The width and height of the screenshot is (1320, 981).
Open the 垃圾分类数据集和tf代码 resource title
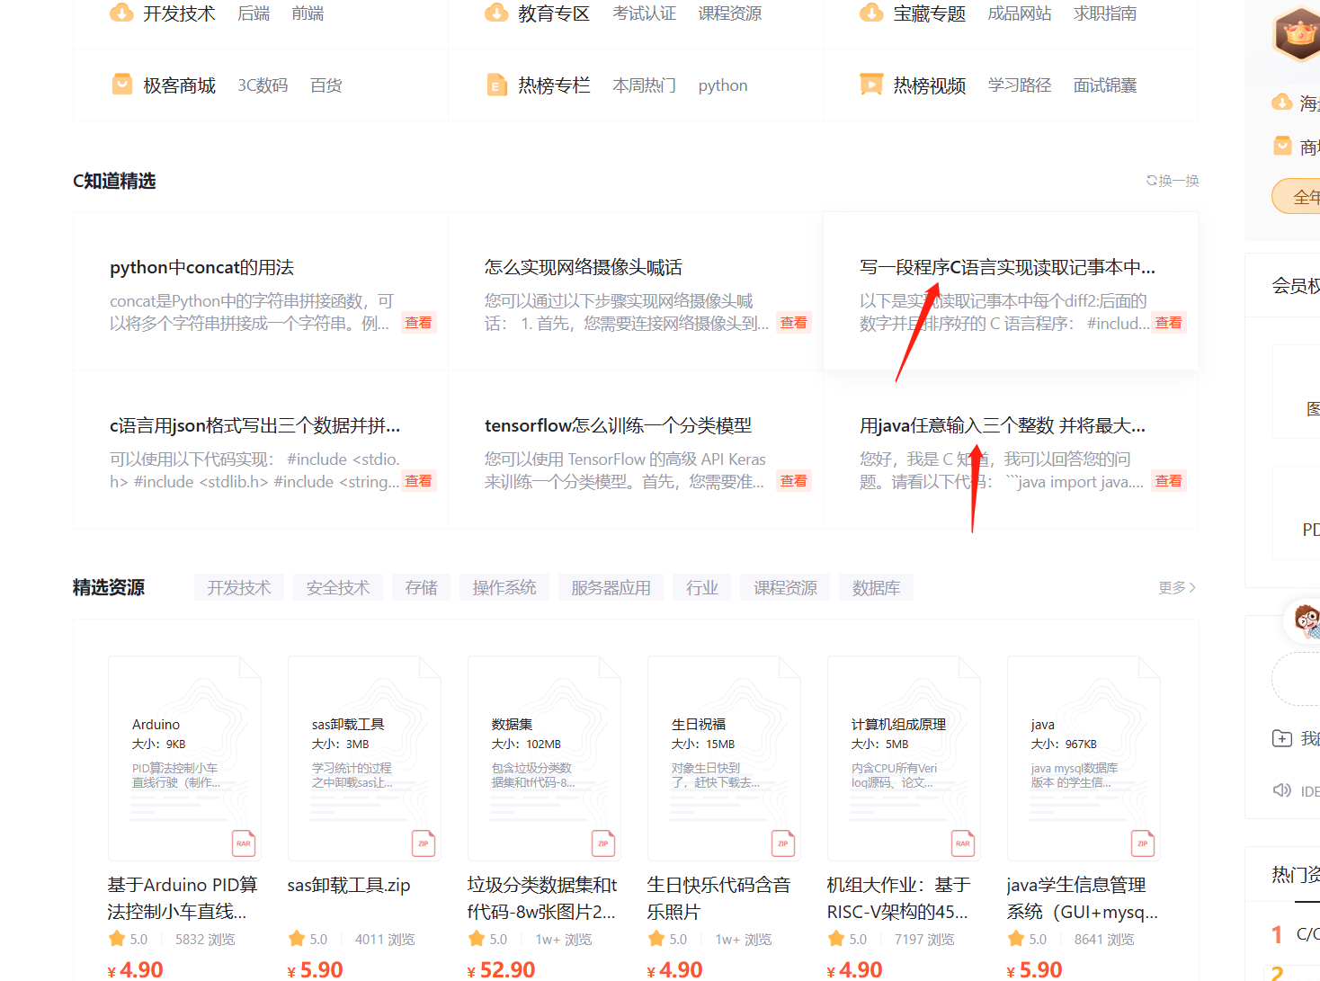543,898
